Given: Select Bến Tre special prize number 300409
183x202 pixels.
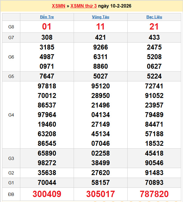Looking at the screenshot, I should tap(47, 194).
